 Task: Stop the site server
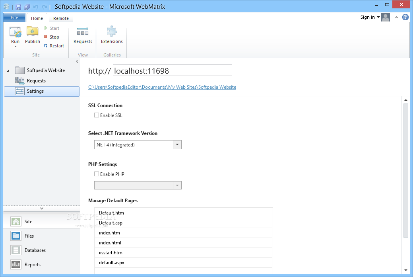pos(52,37)
